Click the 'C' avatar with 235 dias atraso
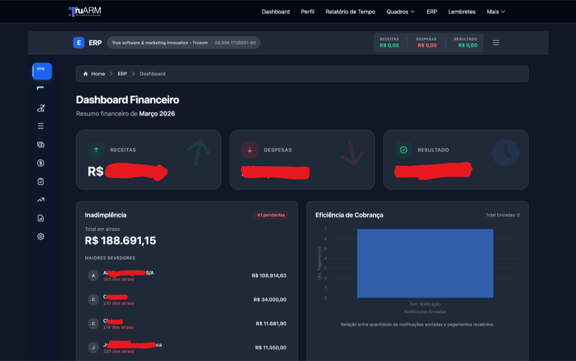576x361 pixels. coord(94,300)
